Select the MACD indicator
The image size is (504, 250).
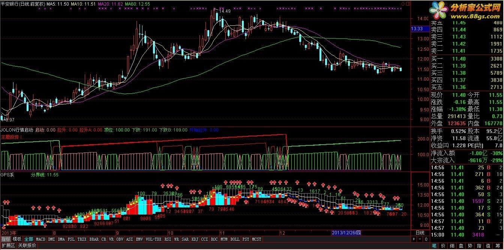click(40, 239)
